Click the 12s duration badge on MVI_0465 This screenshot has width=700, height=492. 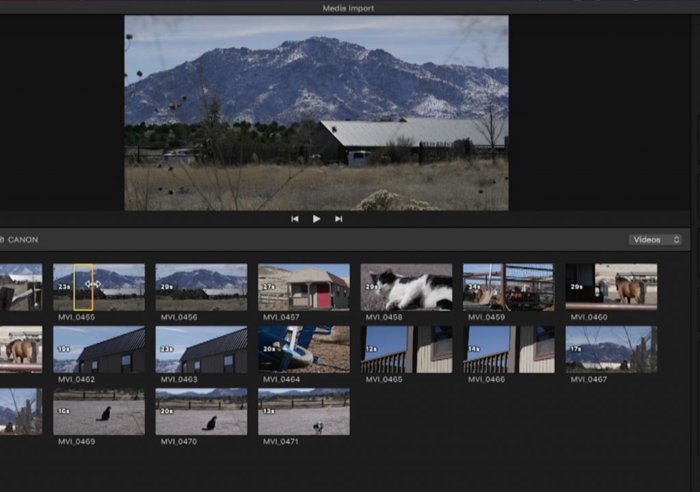pyautogui.click(x=371, y=348)
